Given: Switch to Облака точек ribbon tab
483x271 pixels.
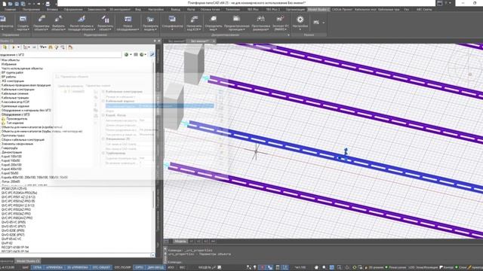Looking at the screenshot, I should tap(210, 10).
